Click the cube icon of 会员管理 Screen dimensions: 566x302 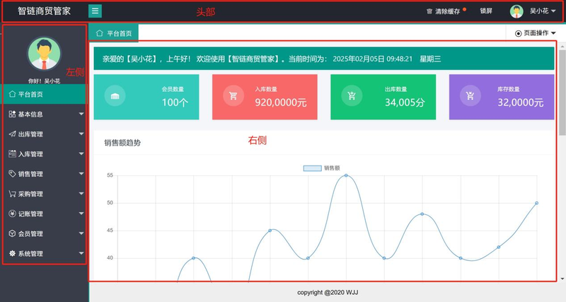click(12, 233)
